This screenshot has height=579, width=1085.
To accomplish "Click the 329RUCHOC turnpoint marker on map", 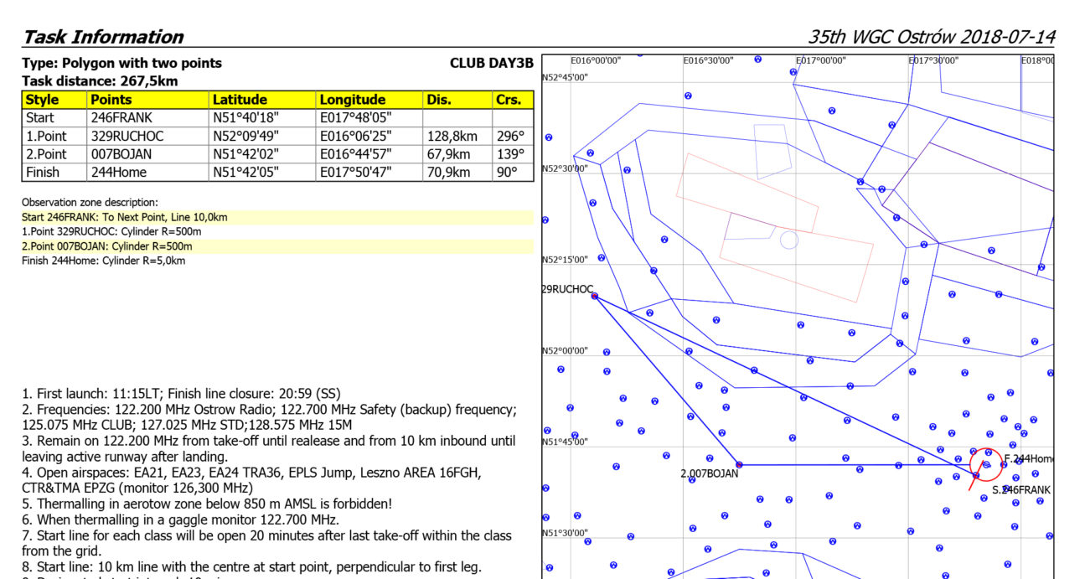I will point(594,296).
